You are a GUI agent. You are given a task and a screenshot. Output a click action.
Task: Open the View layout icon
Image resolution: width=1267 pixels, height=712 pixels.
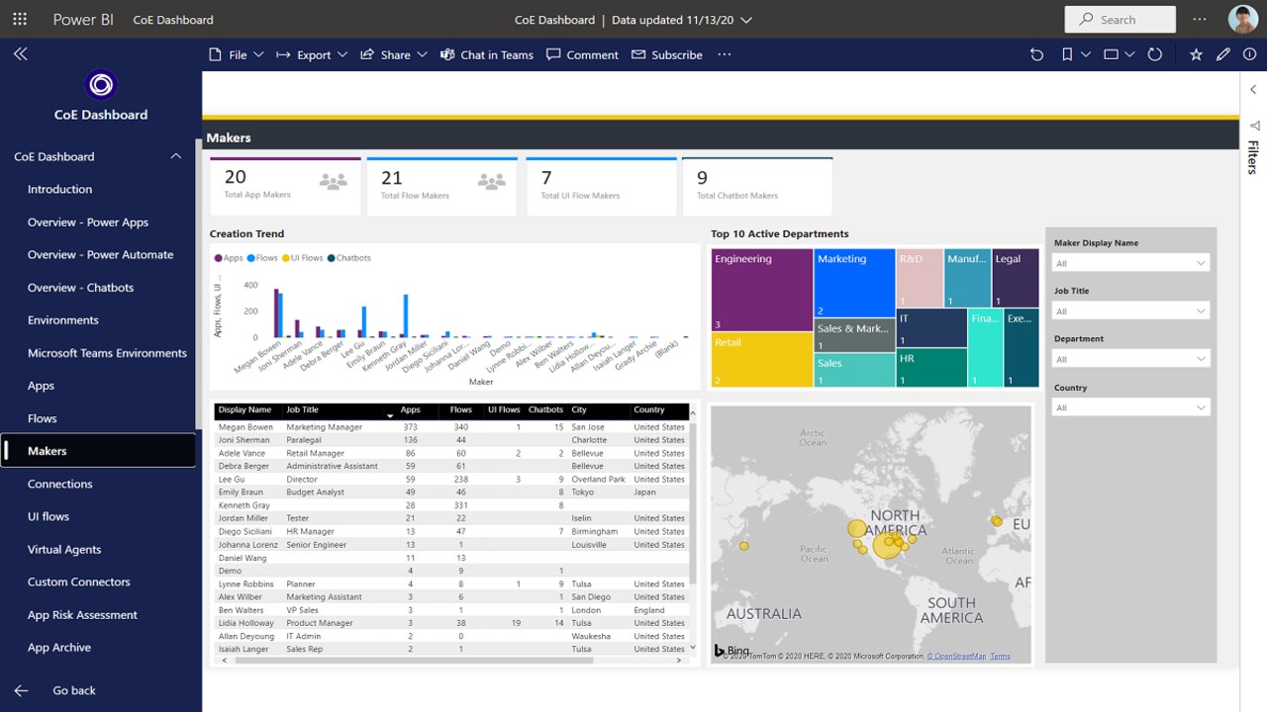[x=1112, y=54]
